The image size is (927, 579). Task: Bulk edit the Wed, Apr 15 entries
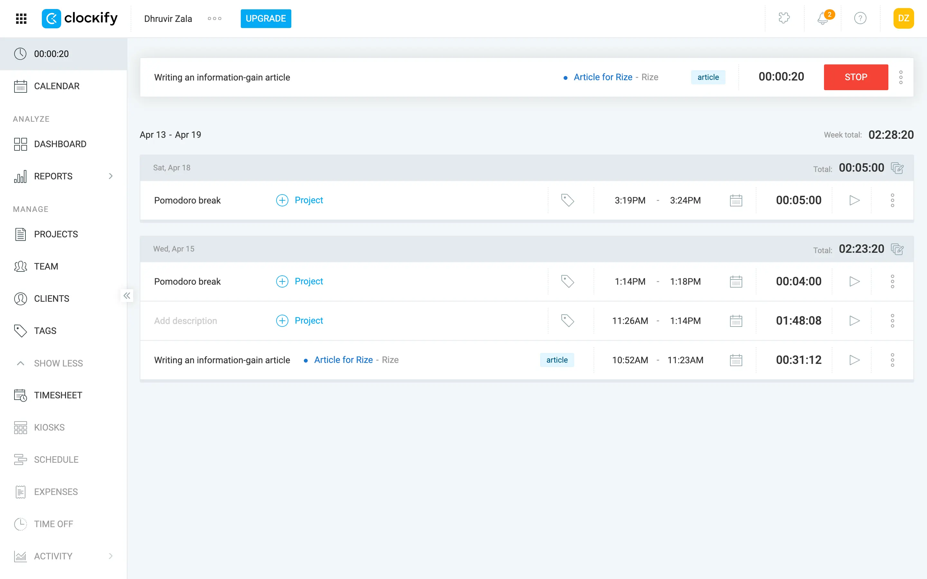897,249
